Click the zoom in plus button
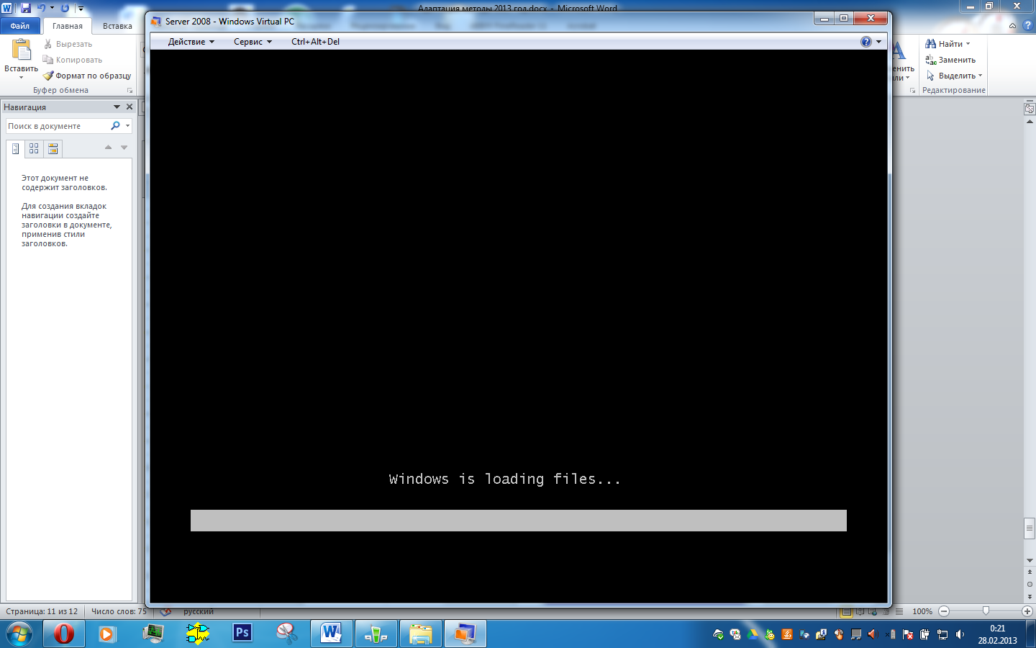This screenshot has width=1036, height=648. click(1027, 611)
